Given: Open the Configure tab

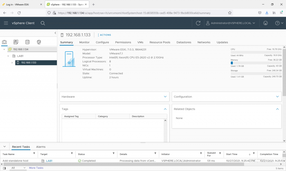Looking at the screenshot, I should [x=102, y=42].
